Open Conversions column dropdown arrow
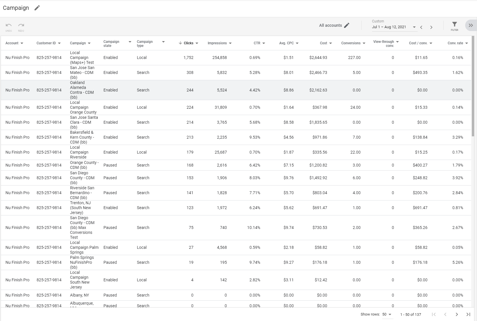 pyautogui.click(x=364, y=43)
